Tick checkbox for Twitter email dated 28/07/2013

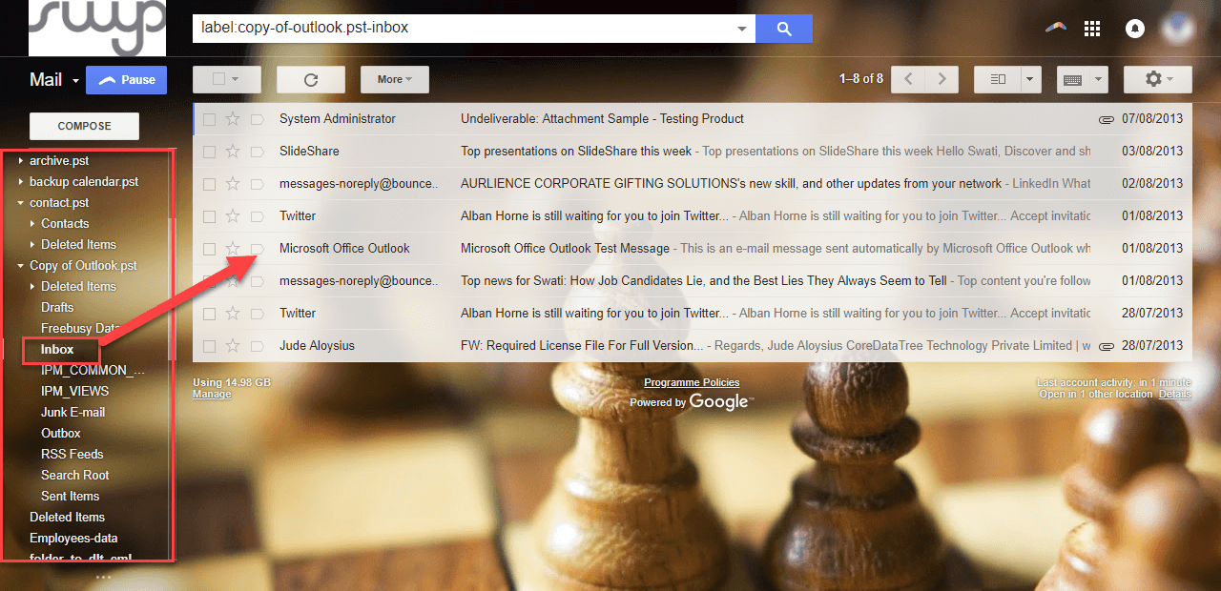pyautogui.click(x=209, y=314)
